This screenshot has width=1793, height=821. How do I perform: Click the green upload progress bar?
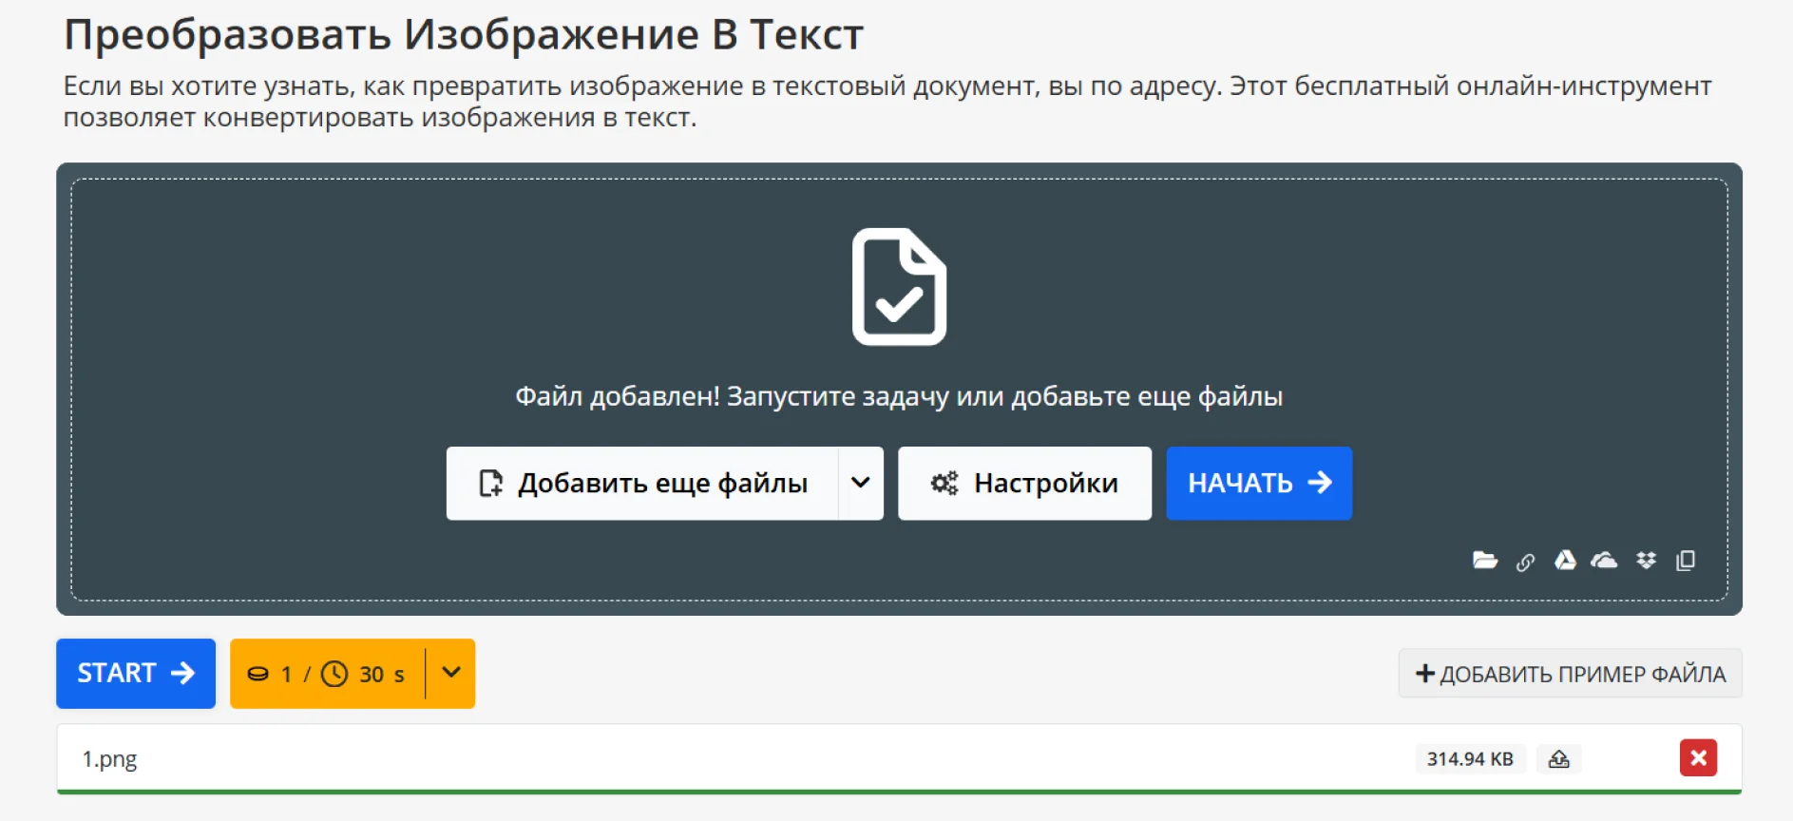point(898,791)
